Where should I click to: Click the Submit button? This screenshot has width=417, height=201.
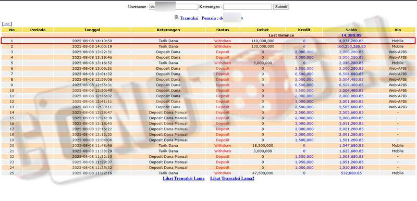pyautogui.click(x=281, y=7)
